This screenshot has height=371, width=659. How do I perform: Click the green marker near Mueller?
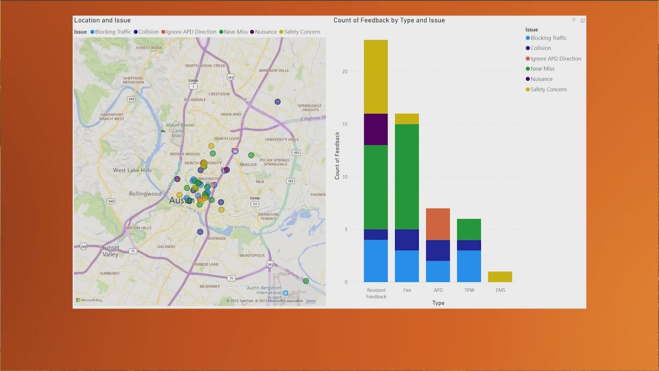251,155
